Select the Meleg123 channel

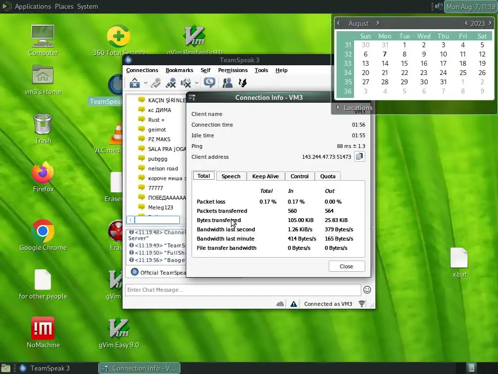(x=160, y=207)
